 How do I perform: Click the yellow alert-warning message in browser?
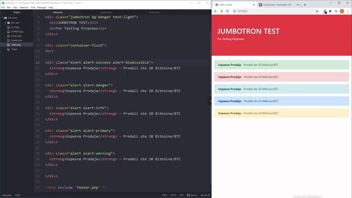282,113
